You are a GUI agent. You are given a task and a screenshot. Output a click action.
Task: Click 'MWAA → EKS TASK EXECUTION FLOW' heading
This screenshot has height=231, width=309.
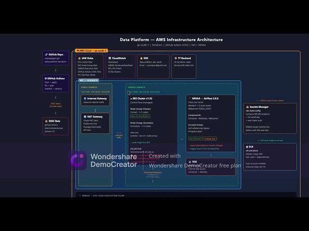[x=103, y=196]
